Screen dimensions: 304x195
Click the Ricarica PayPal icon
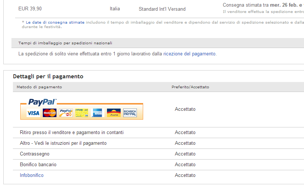click(130, 113)
